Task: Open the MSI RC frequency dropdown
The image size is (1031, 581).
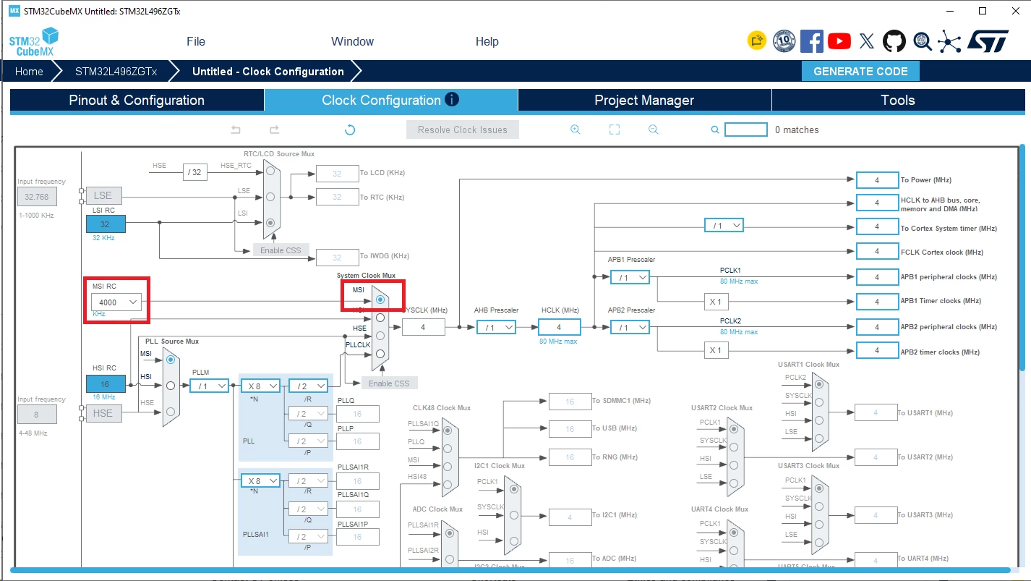Action: click(x=116, y=302)
